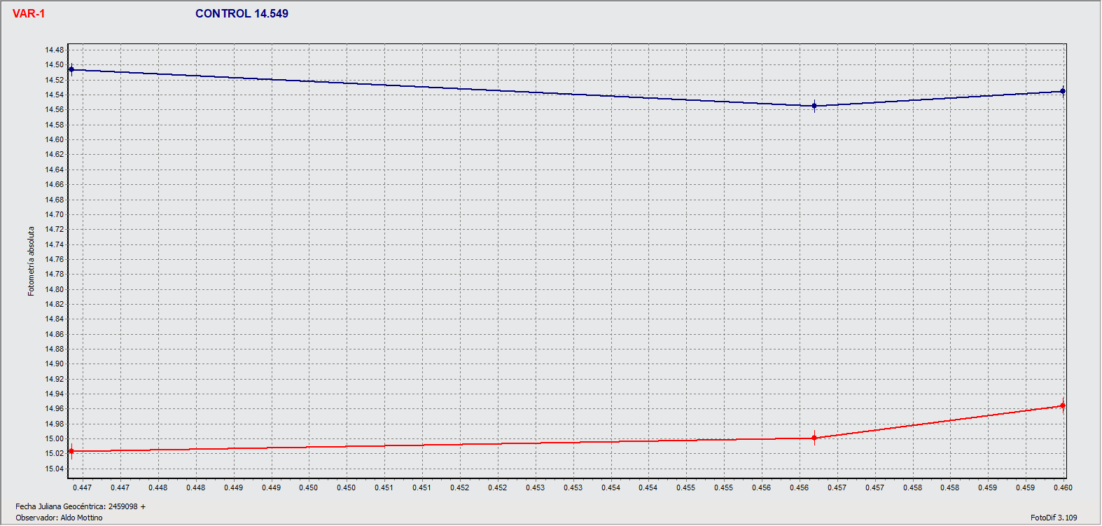Click the Fotometría absoluta axis title
The height and width of the screenshot is (526, 1102).
click(31, 261)
